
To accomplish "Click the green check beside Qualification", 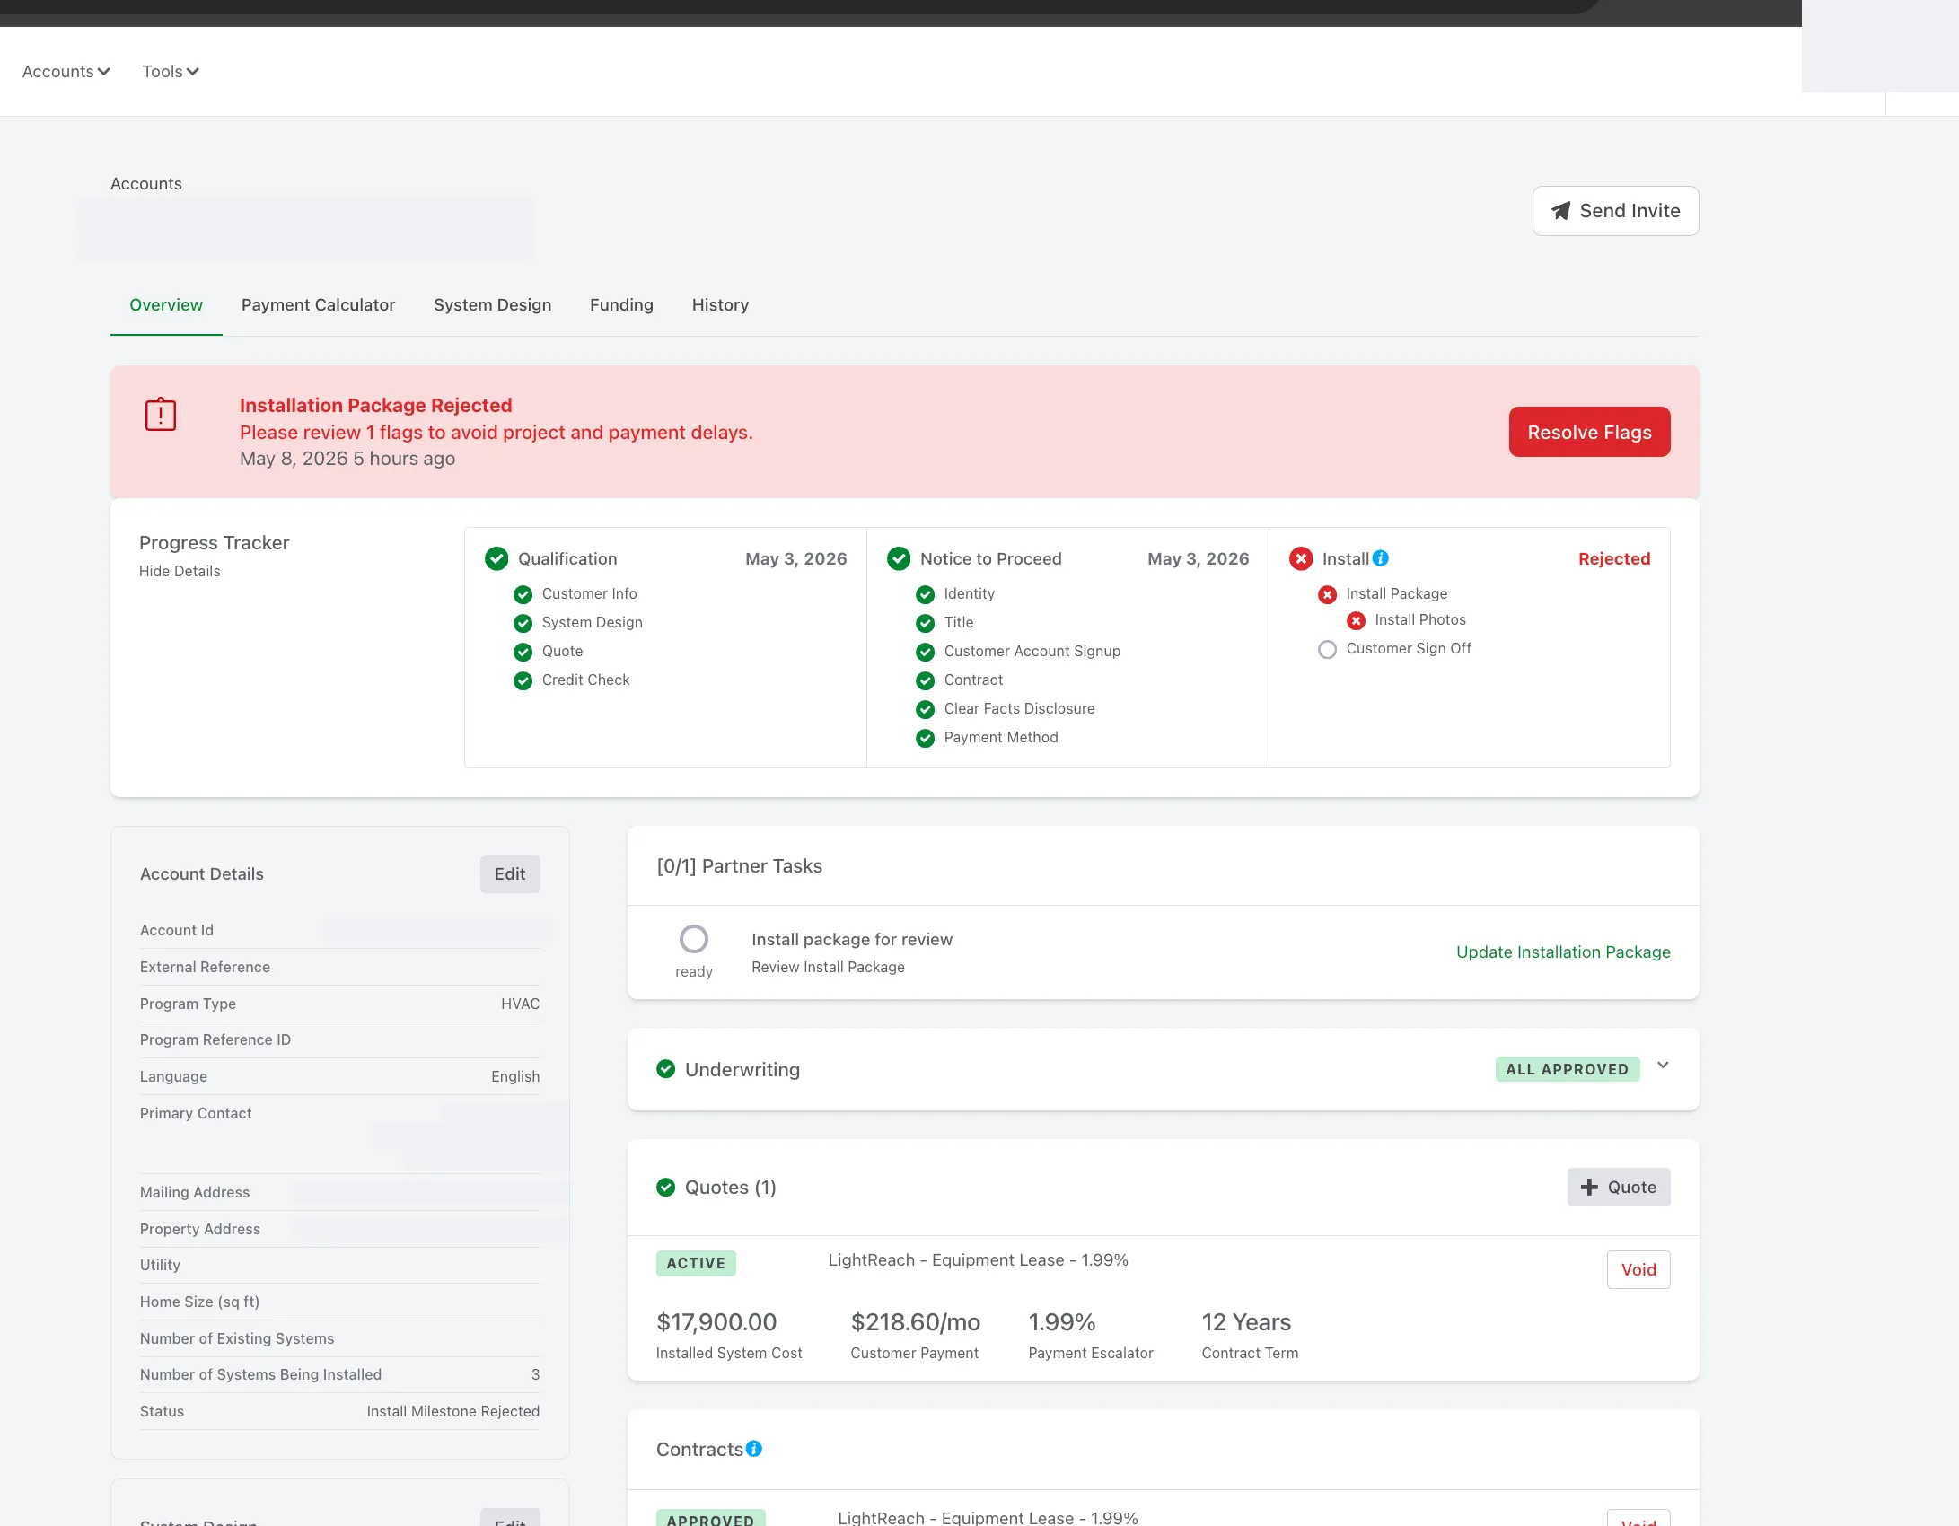I will [496, 559].
